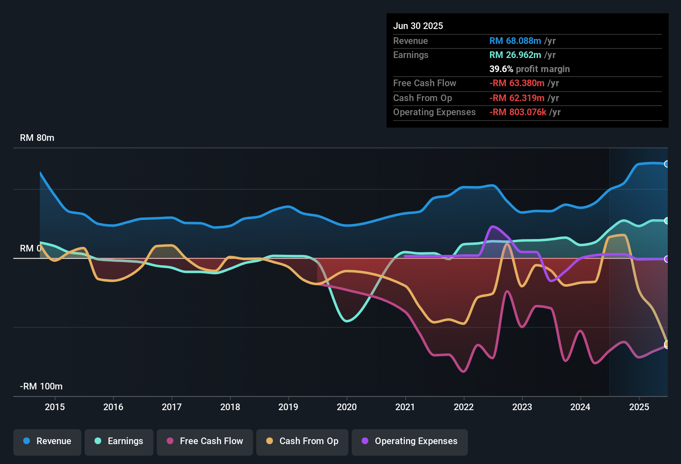Click the teal Earnings legend dot

[98, 441]
